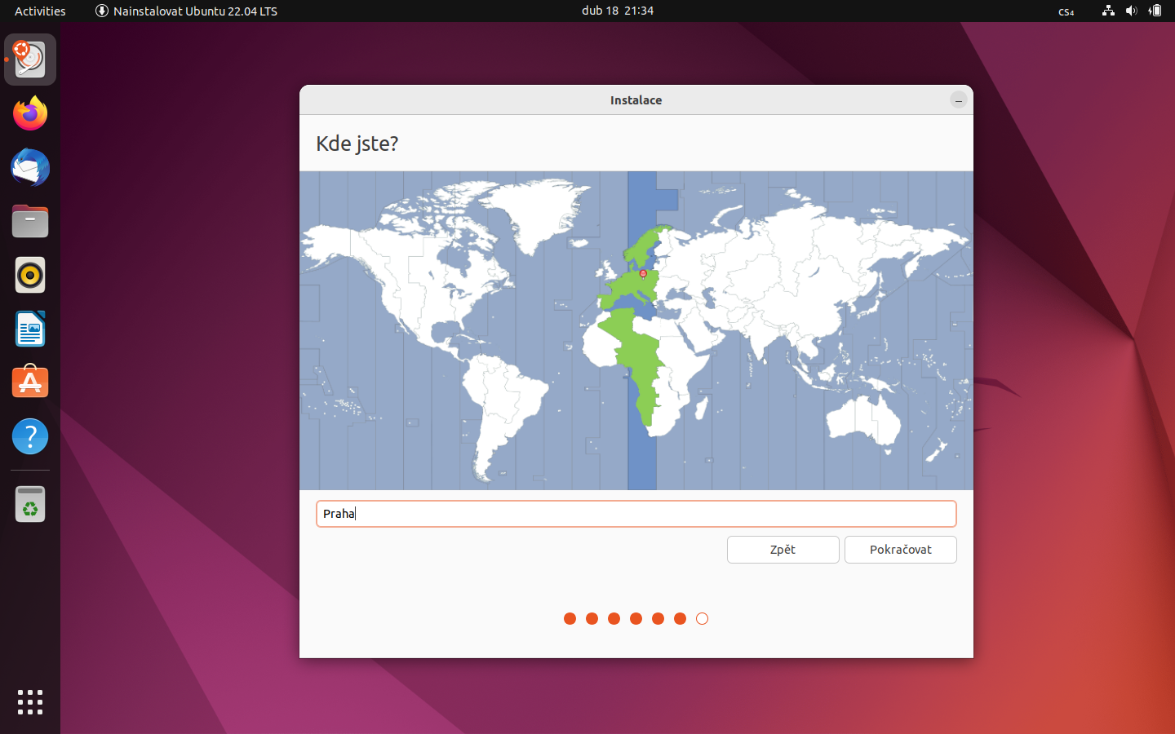
Task: Open the Trash in the dock
Action: (29, 503)
